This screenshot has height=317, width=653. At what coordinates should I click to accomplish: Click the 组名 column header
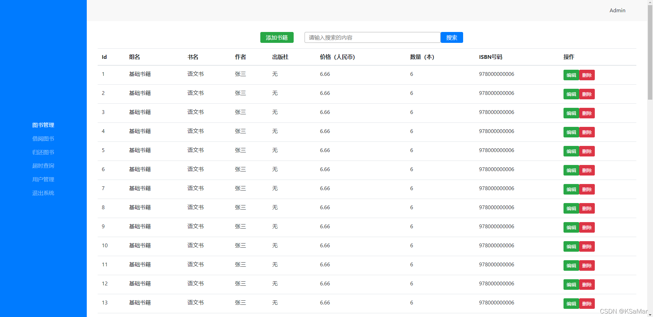point(134,57)
